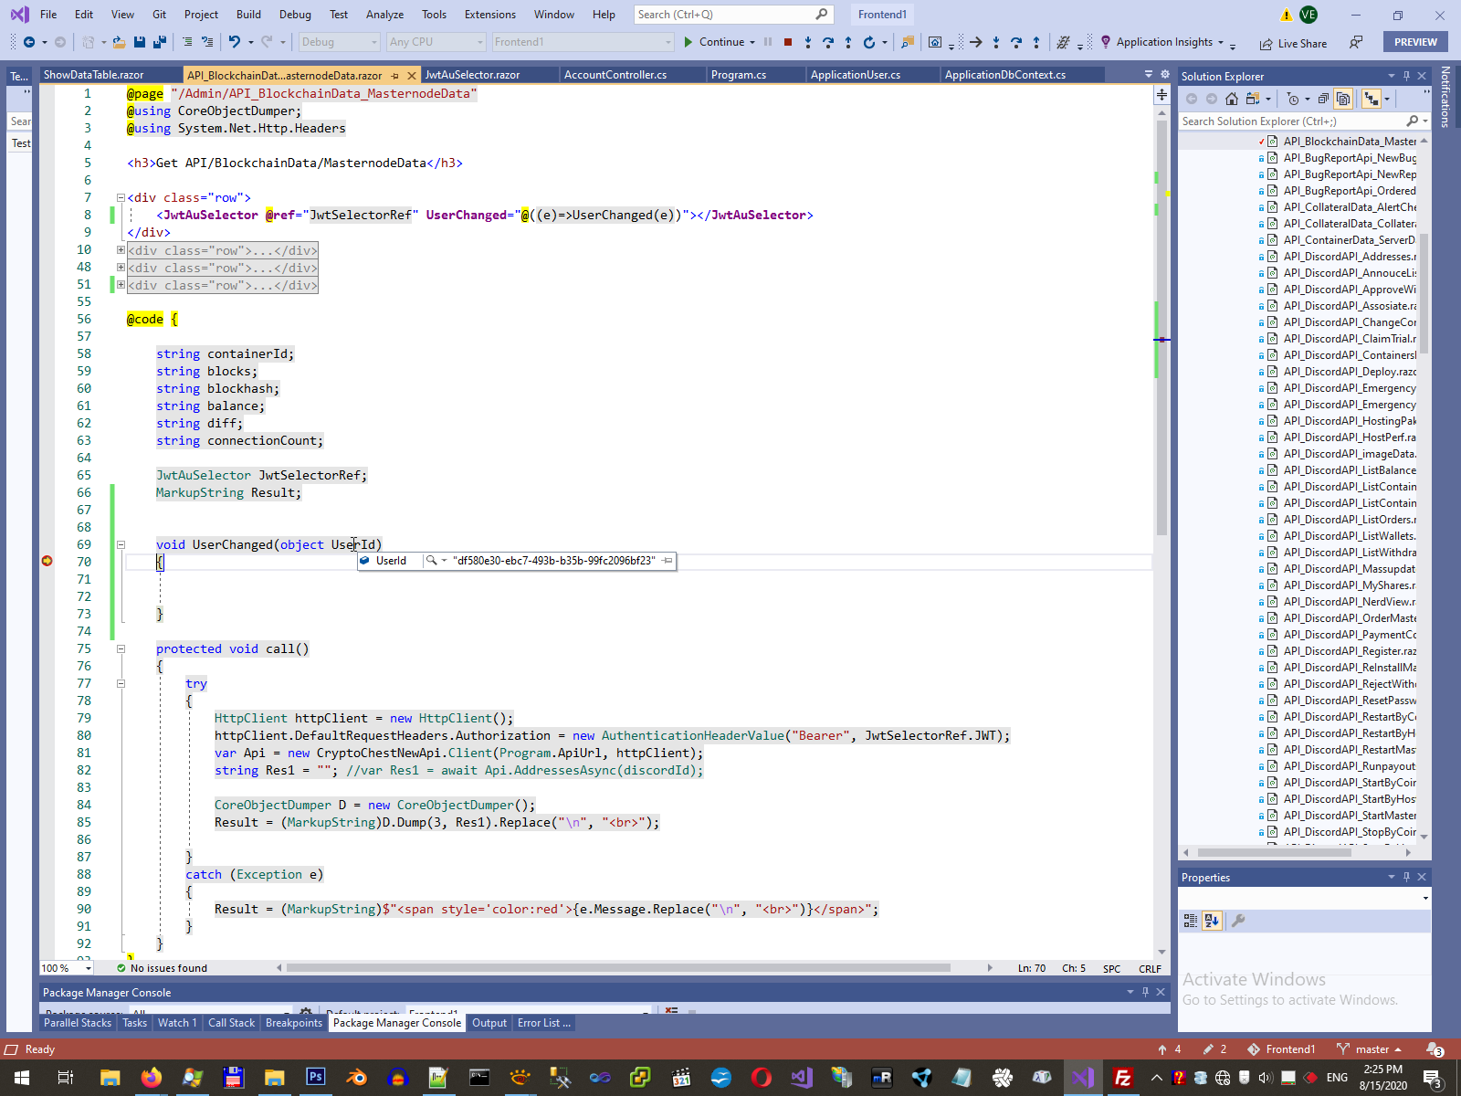Click the split editor icon above the scrollbar
1461x1096 pixels.
1161,94
